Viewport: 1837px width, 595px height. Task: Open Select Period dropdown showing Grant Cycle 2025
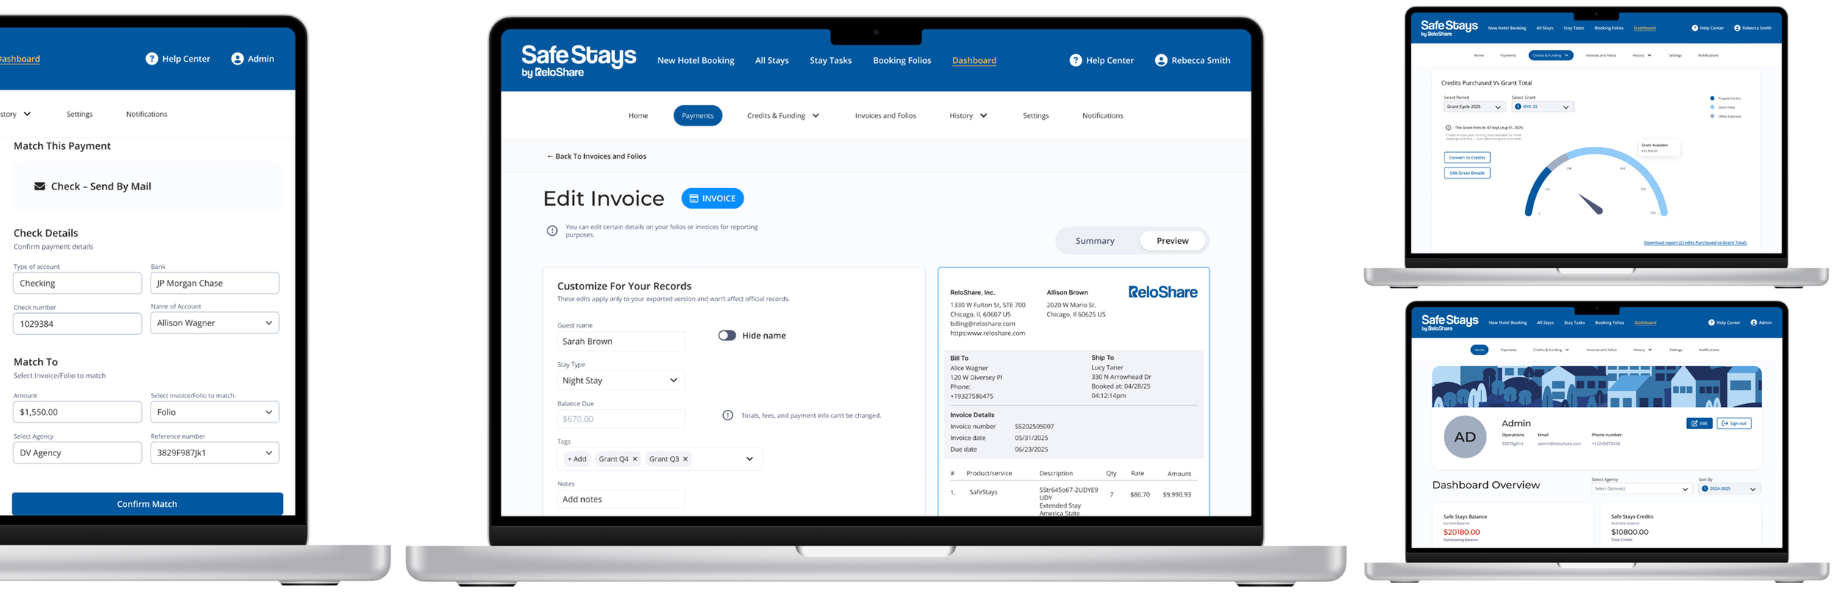click(1473, 107)
